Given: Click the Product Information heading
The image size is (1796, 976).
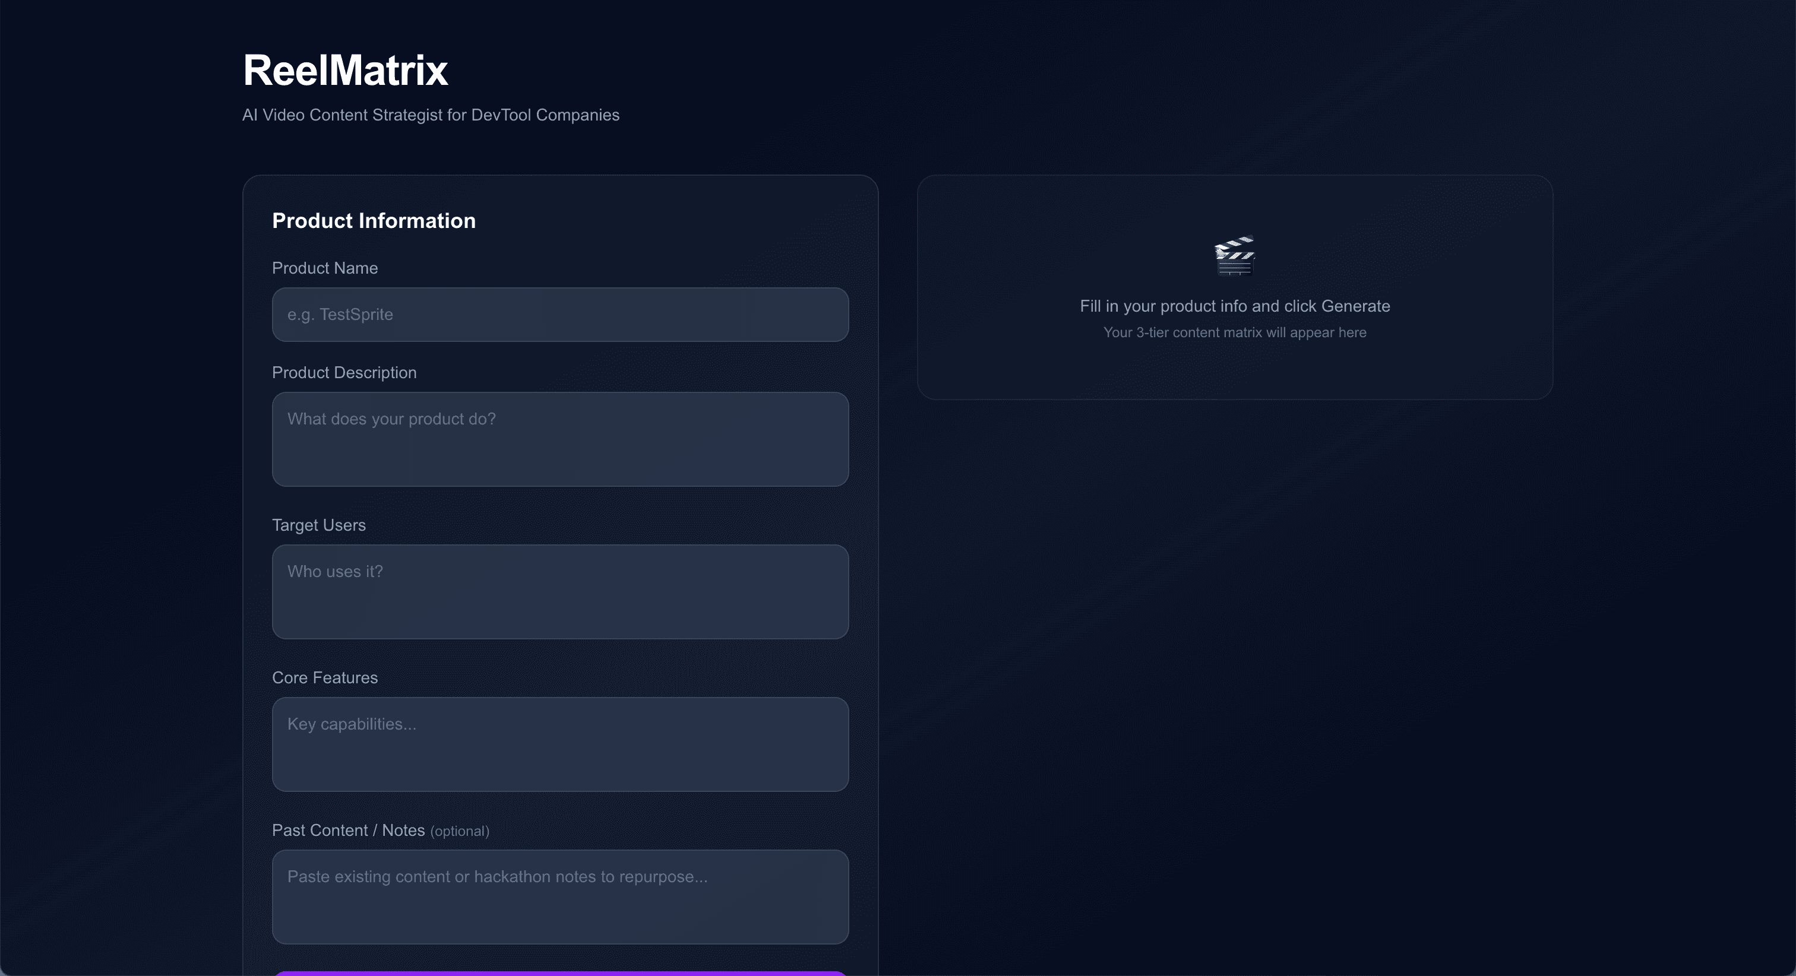Looking at the screenshot, I should tap(374, 221).
